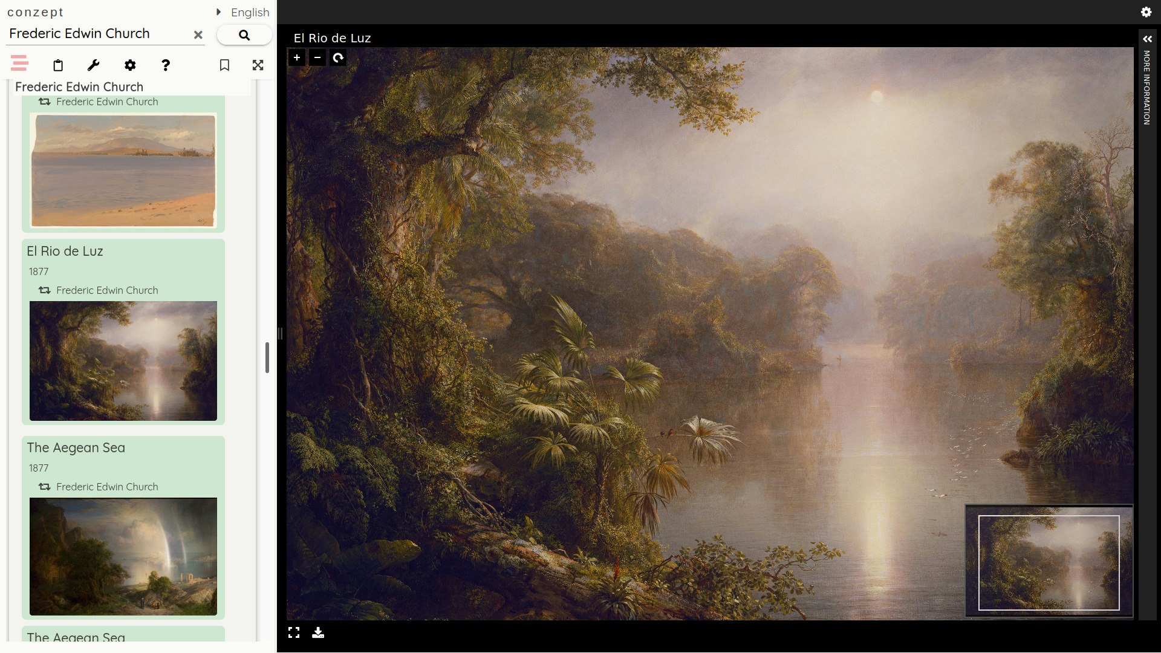Click the 1877 date under El Rio de Luz

click(x=39, y=271)
